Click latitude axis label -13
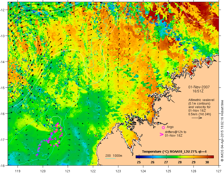This screenshot has height=173, width=224. tap(3, 36)
